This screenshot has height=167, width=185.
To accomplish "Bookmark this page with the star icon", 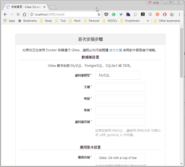I will (99, 14).
